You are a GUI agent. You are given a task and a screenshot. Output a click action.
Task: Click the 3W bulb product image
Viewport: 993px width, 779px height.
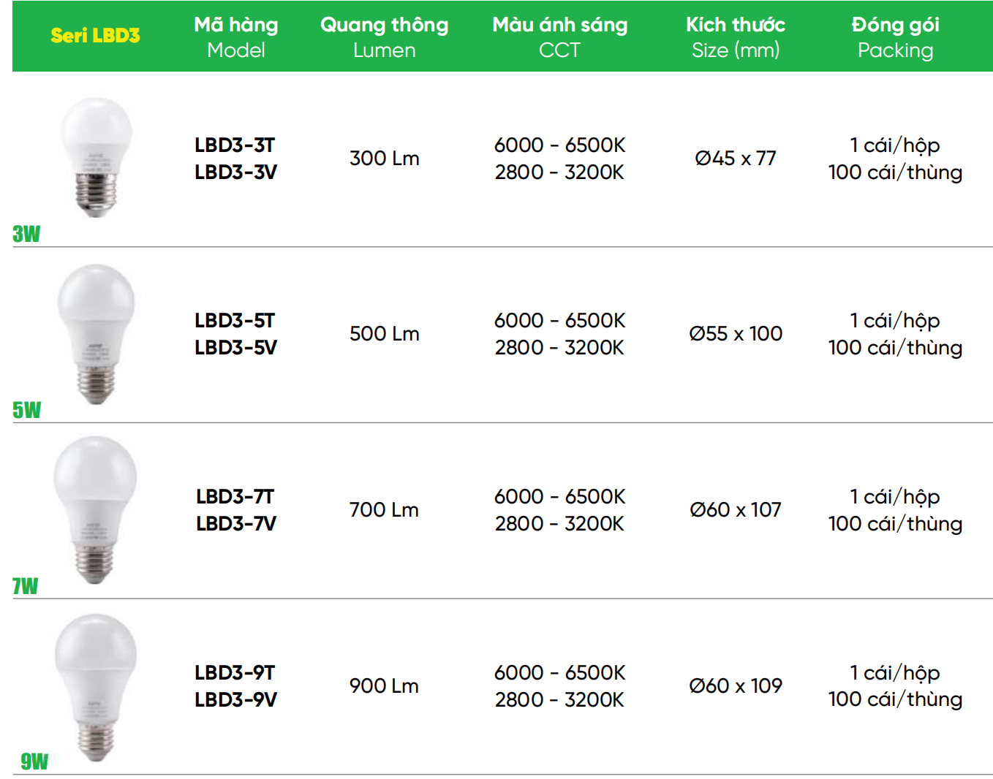click(x=96, y=157)
